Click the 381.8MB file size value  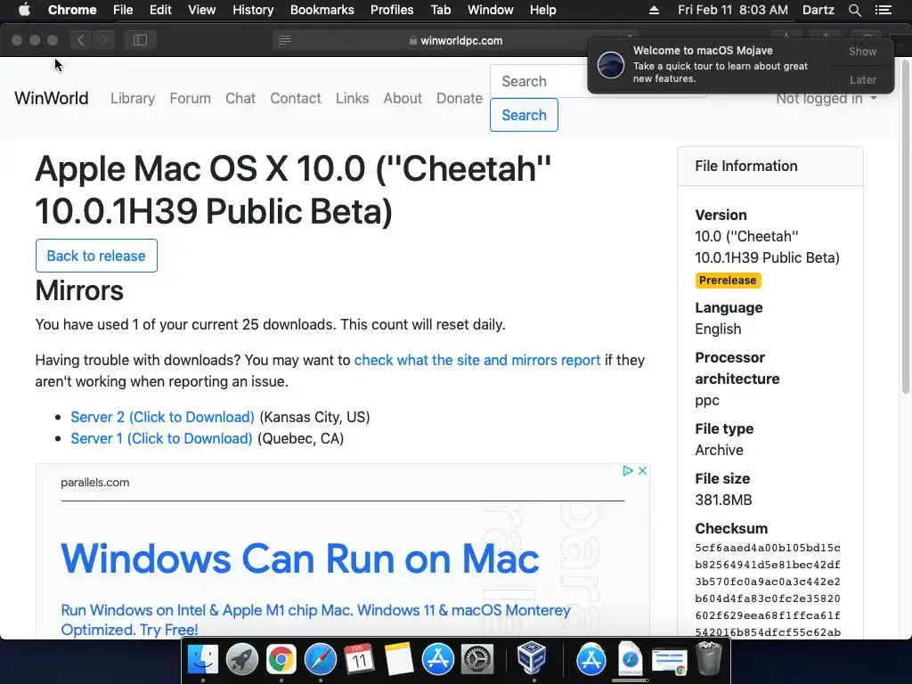(723, 500)
